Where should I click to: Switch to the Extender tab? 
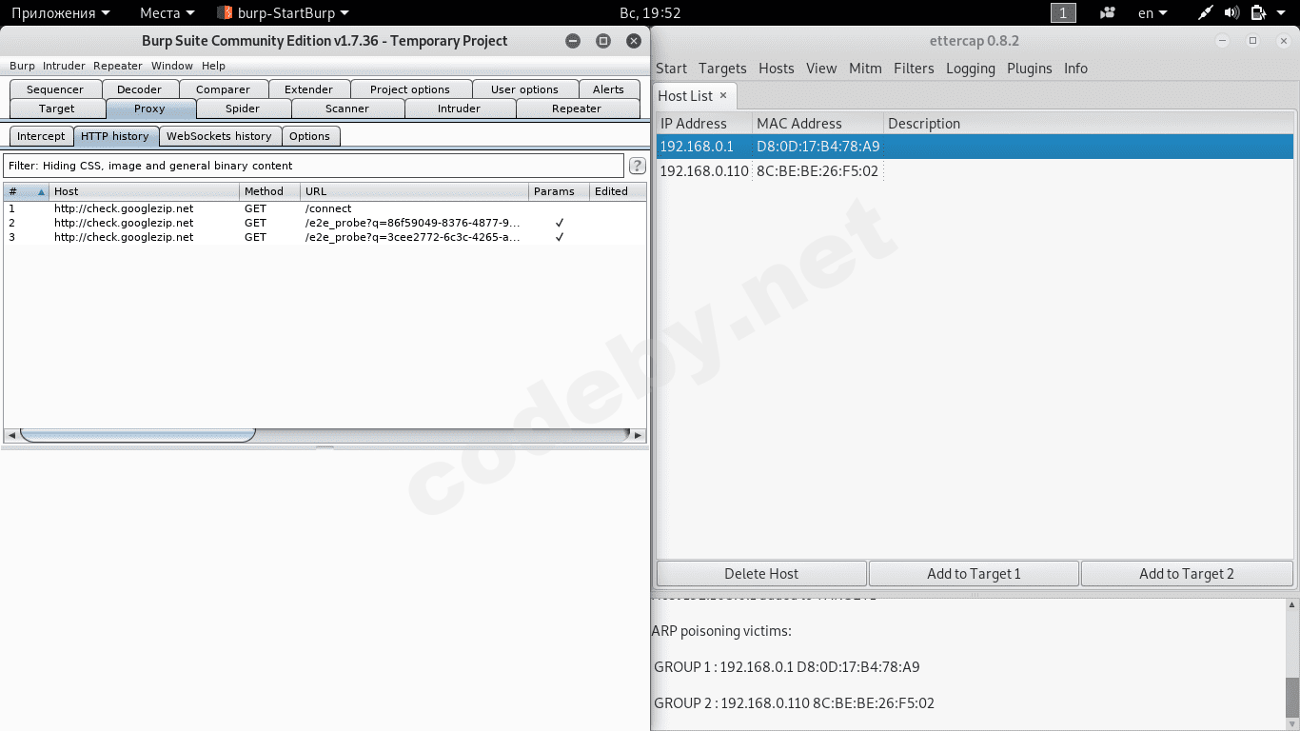pyautogui.click(x=309, y=89)
